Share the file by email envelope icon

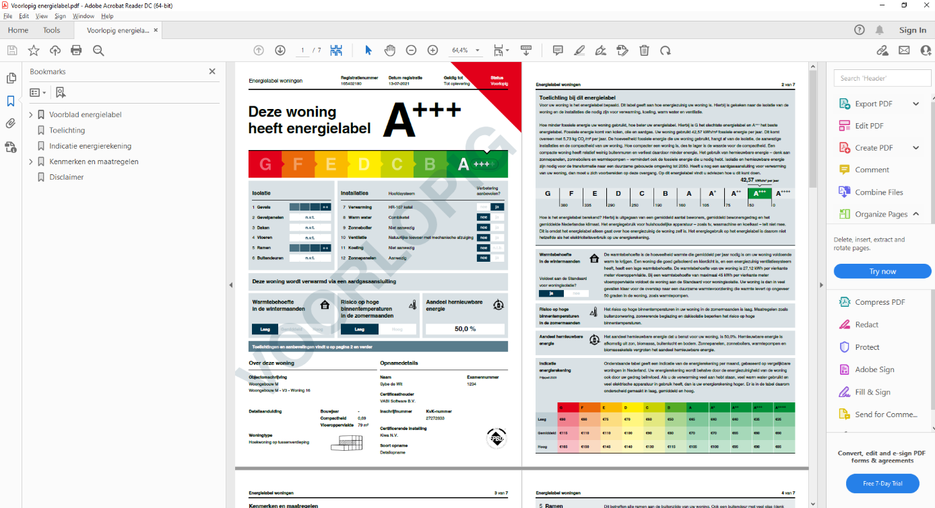coord(904,50)
